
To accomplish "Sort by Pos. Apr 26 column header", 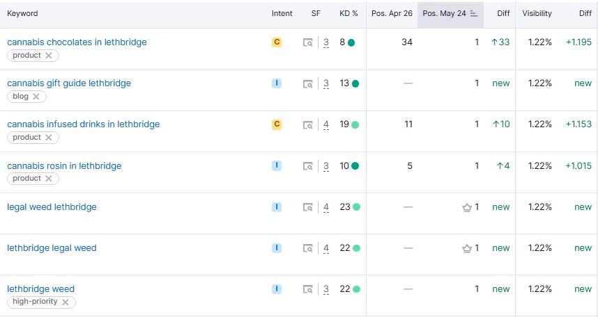I will [x=392, y=13].
